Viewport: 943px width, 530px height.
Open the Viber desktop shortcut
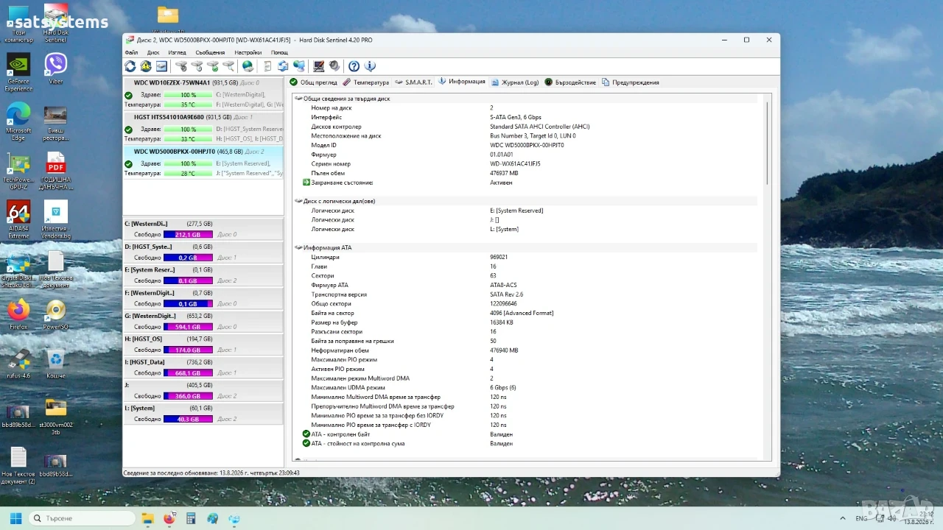[56, 69]
